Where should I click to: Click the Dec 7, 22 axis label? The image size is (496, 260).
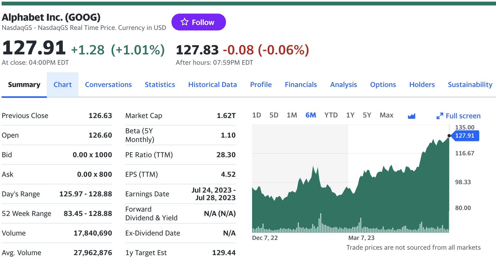265,238
